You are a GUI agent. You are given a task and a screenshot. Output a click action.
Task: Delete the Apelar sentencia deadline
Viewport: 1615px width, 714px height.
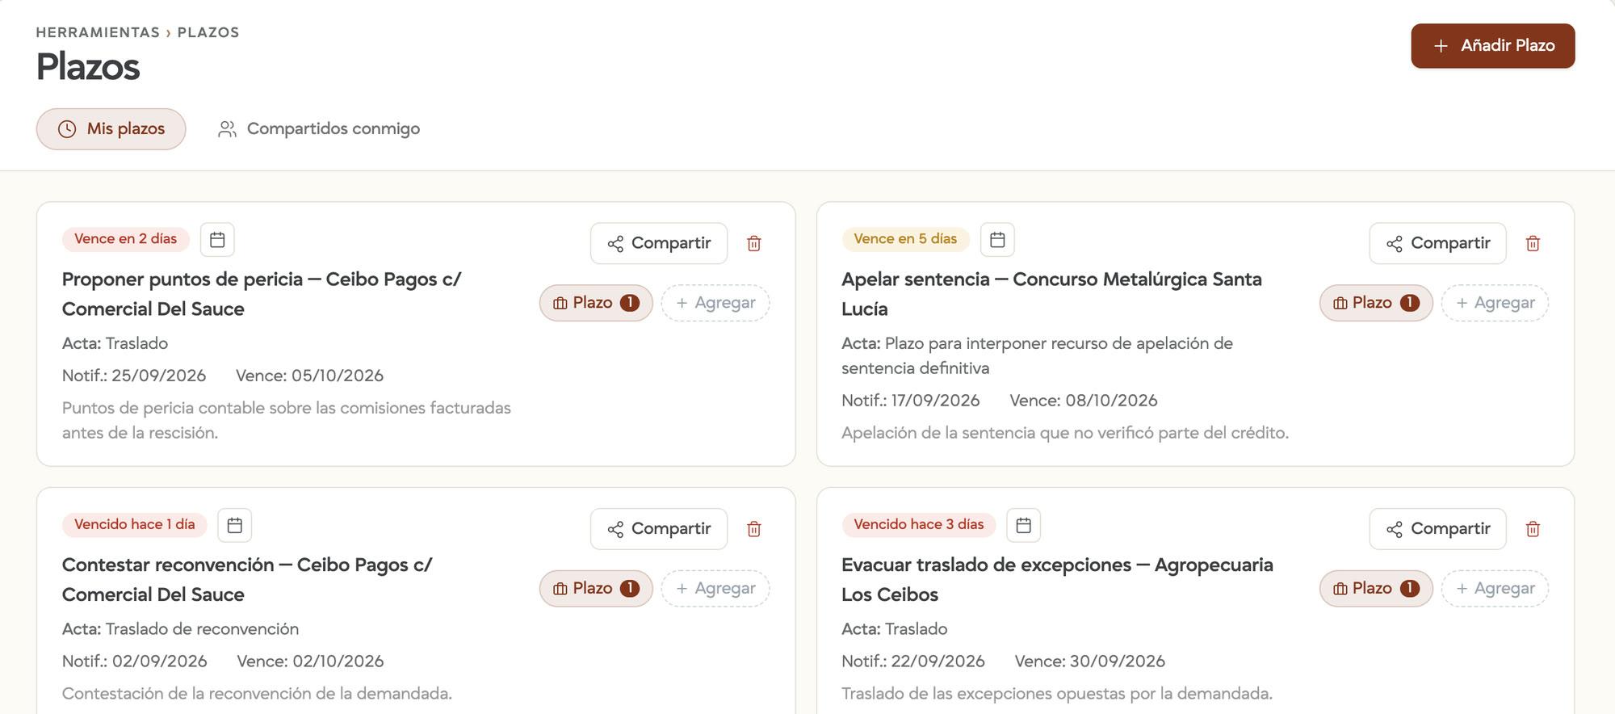pos(1533,243)
